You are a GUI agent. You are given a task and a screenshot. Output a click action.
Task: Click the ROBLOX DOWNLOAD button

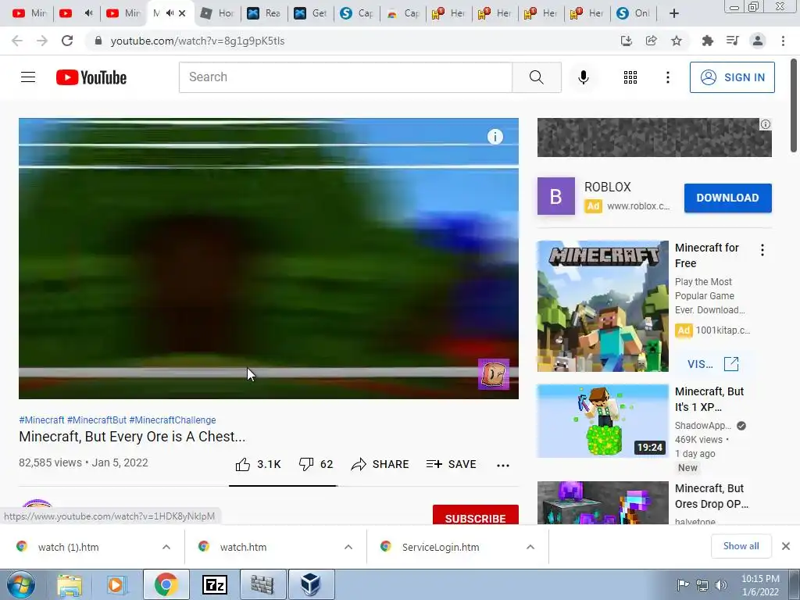point(727,198)
